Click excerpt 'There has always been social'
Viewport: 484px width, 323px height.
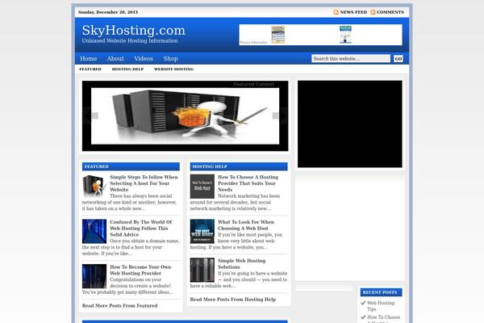[140, 196]
